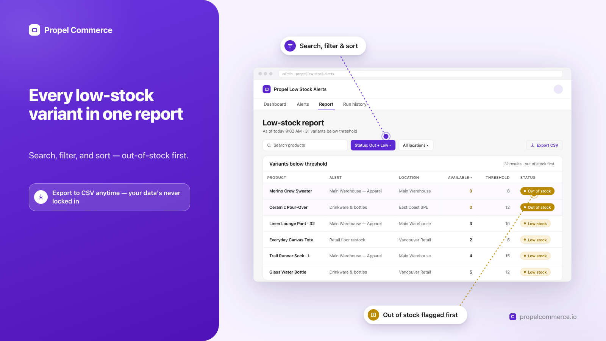Click Vancouver Retail in Everyday Canvas Tote row
This screenshot has width=606, height=341.
click(415, 240)
